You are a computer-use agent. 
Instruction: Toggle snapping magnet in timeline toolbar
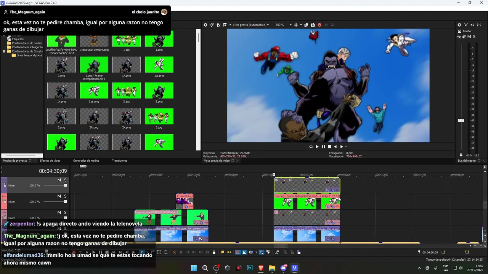pos(238,252)
